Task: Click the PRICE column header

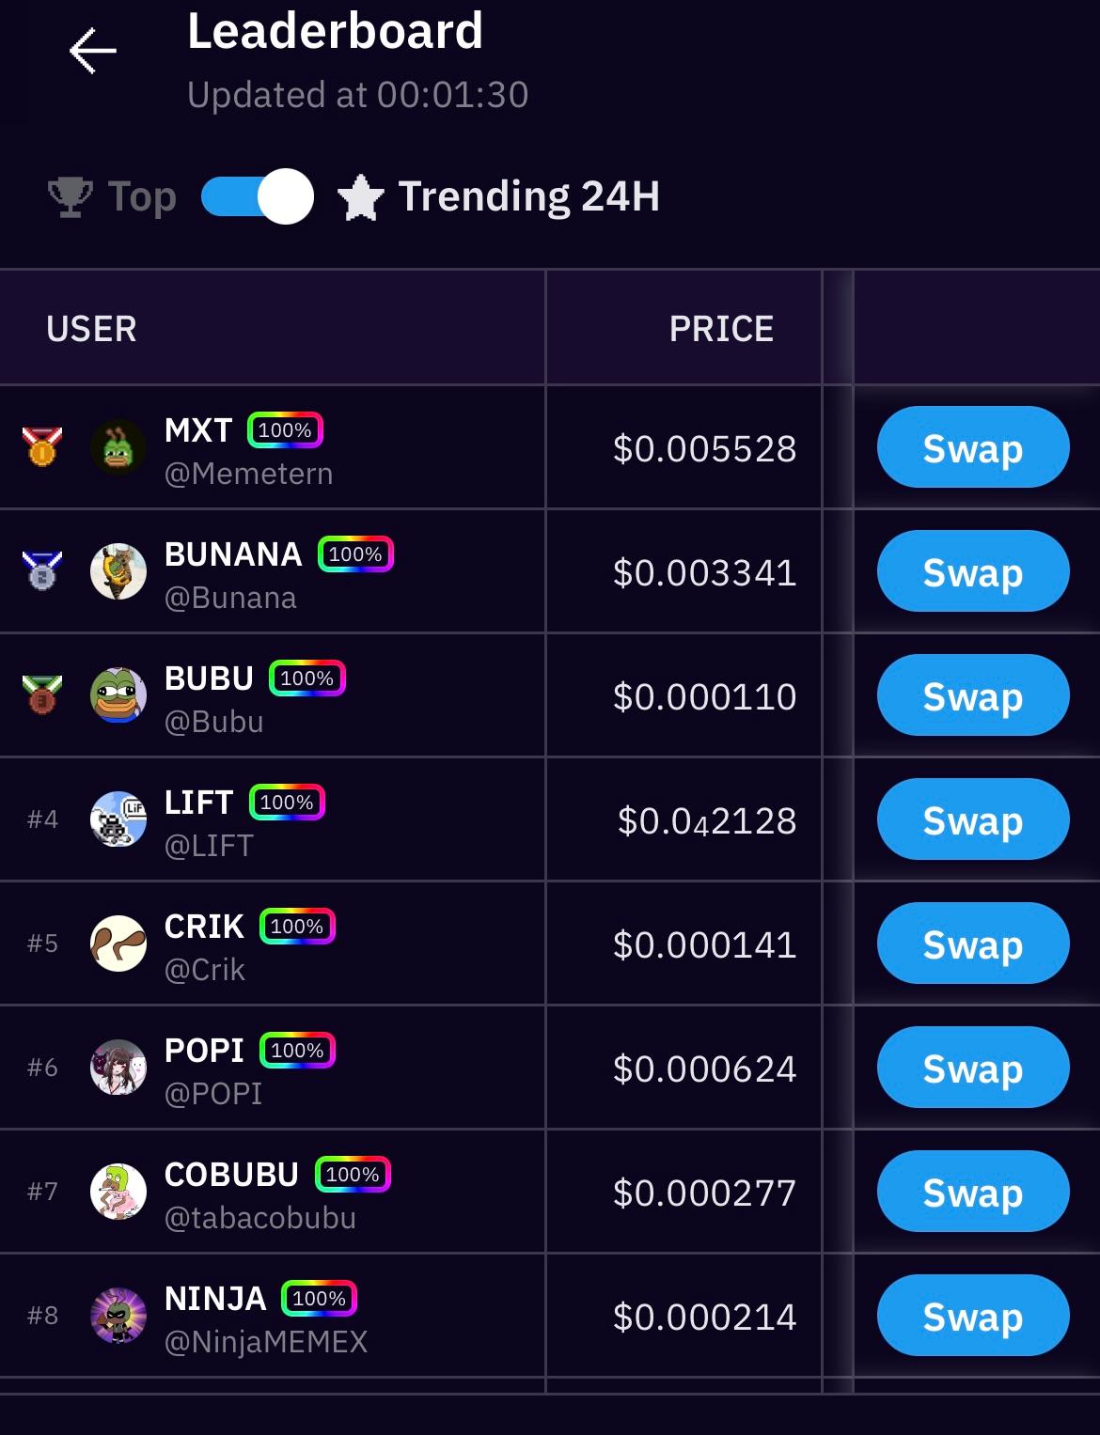Action: click(721, 329)
